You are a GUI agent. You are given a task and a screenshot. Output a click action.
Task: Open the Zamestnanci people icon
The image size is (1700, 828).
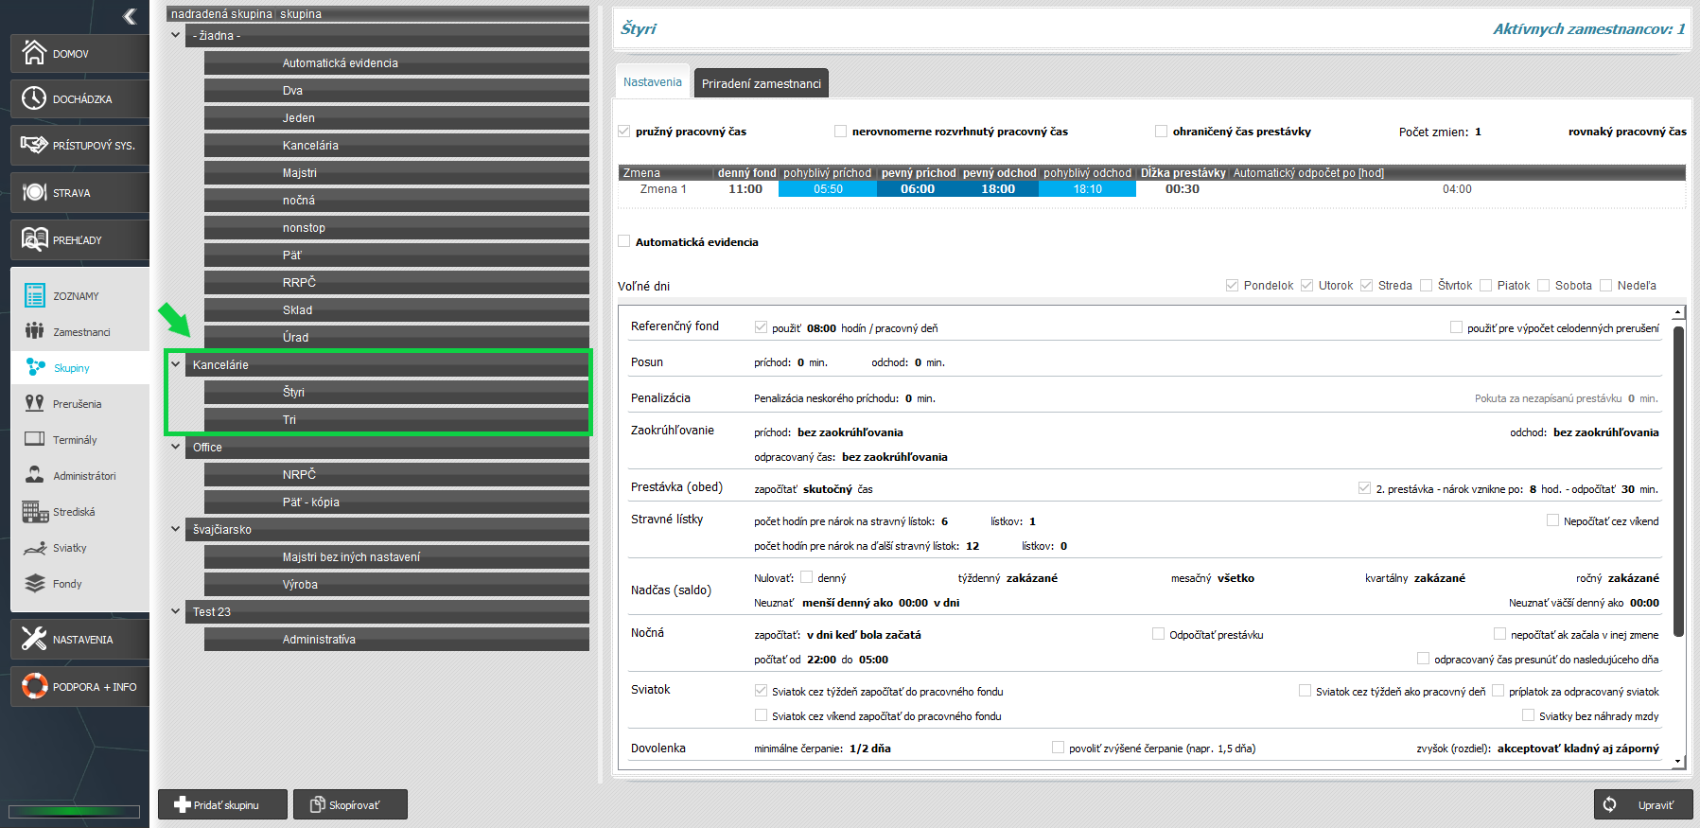(35, 331)
